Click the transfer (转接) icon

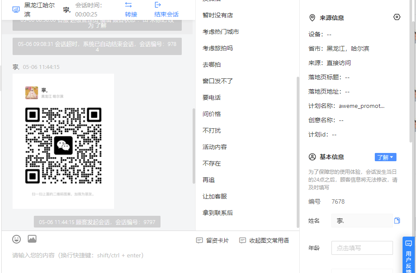pyautogui.click(x=128, y=5)
